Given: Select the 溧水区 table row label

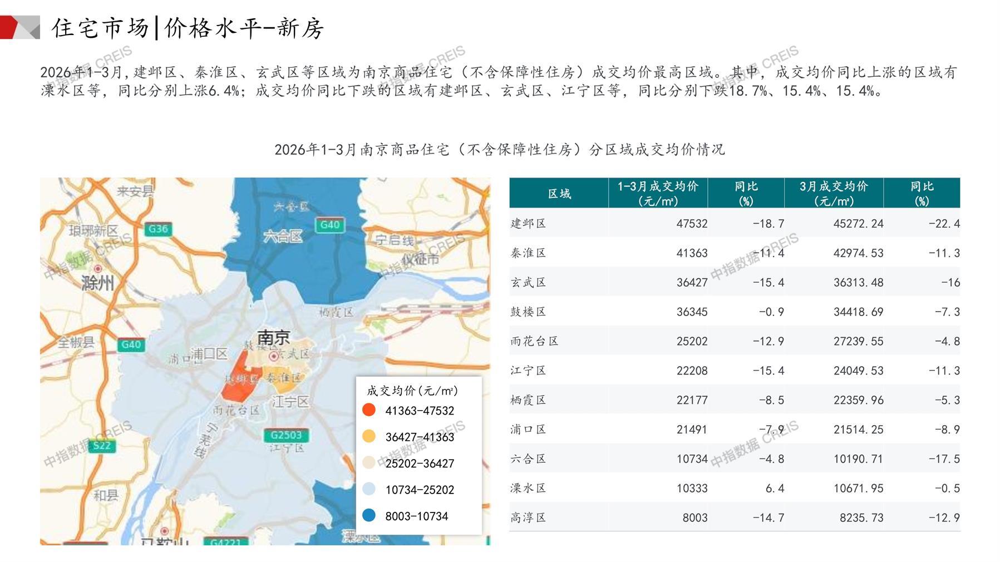Looking at the screenshot, I should [x=529, y=488].
